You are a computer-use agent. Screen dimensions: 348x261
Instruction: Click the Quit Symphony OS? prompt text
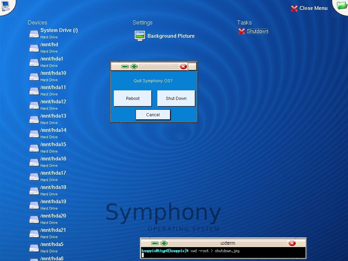tap(153, 81)
